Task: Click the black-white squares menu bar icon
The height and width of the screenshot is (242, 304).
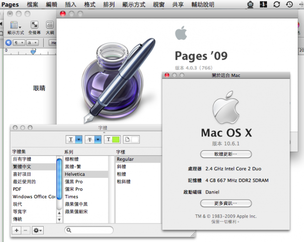Action: point(263,4)
